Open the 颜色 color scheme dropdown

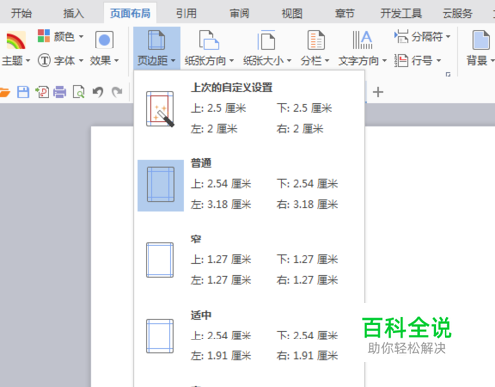pyautogui.click(x=60, y=36)
